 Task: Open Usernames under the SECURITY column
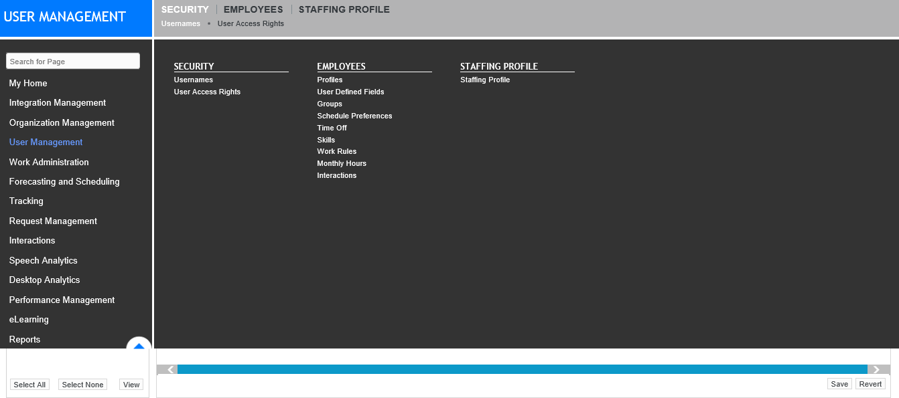[194, 80]
